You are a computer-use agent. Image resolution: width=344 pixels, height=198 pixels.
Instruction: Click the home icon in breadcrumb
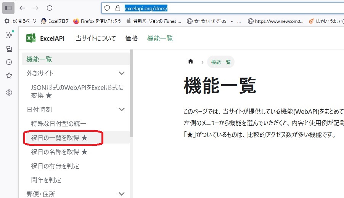pyautogui.click(x=191, y=62)
